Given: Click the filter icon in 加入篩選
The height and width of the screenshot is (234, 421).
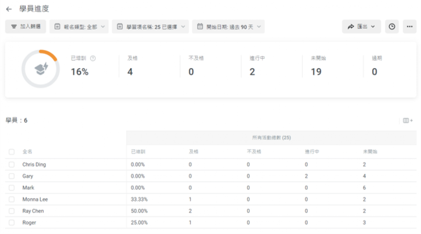Looking at the screenshot, I should coord(14,27).
